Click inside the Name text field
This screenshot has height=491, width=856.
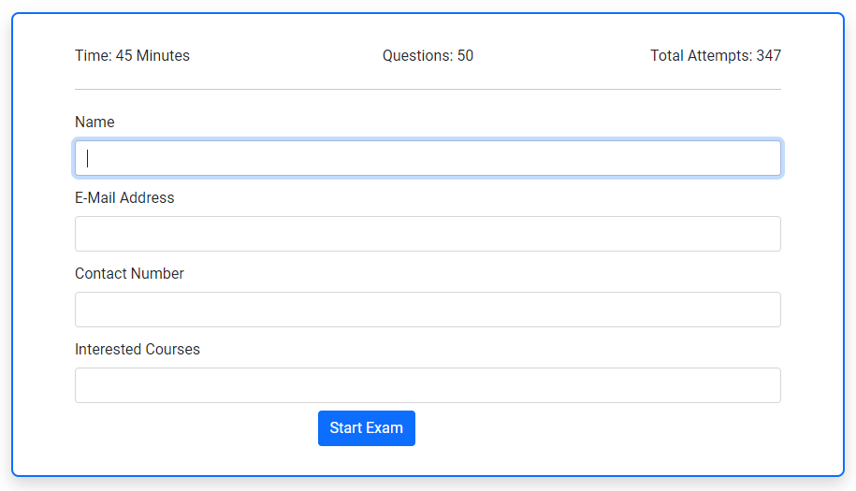coord(428,158)
